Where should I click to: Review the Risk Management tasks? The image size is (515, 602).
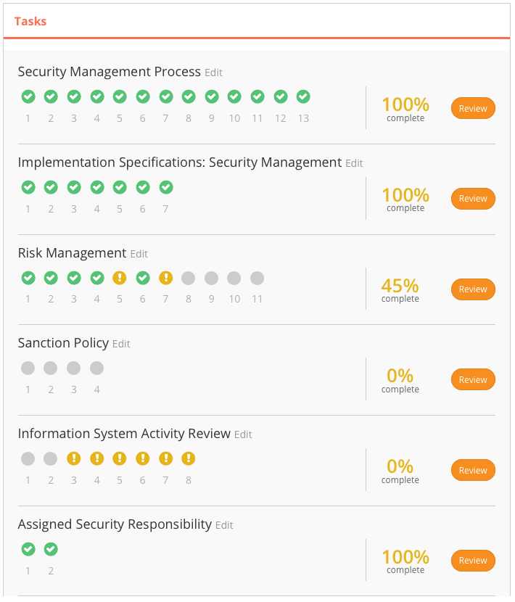(x=473, y=289)
